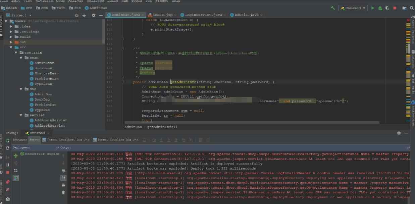Open Project panel settings gear
The height and width of the screenshot is (204, 415).
pyautogui.click(x=94, y=15)
